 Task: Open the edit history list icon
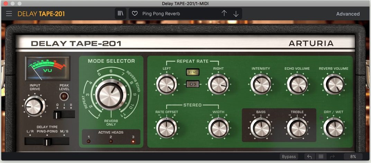(321, 157)
